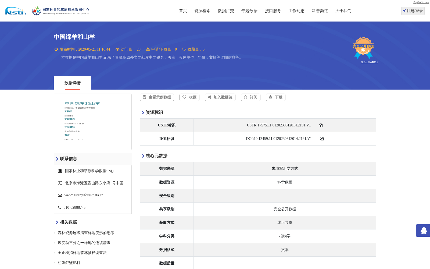Click the 线上共享 cell
Image resolution: width=430 pixels, height=269 pixels.
(285, 223)
